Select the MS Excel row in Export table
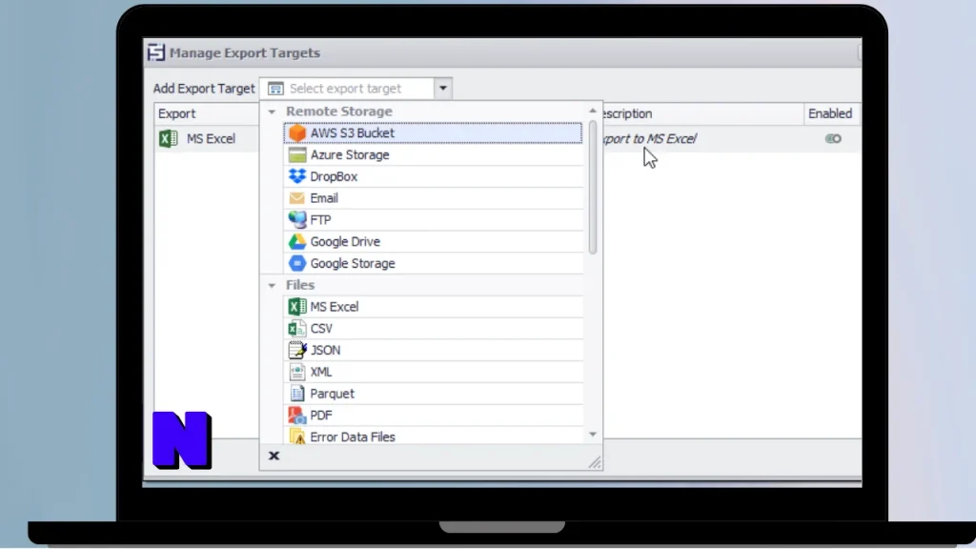 tap(207, 138)
